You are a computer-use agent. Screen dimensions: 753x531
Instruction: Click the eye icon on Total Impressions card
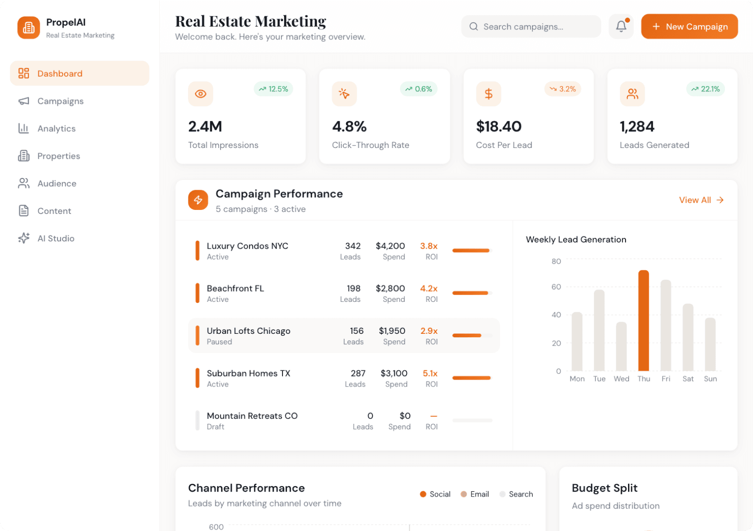[200, 93]
